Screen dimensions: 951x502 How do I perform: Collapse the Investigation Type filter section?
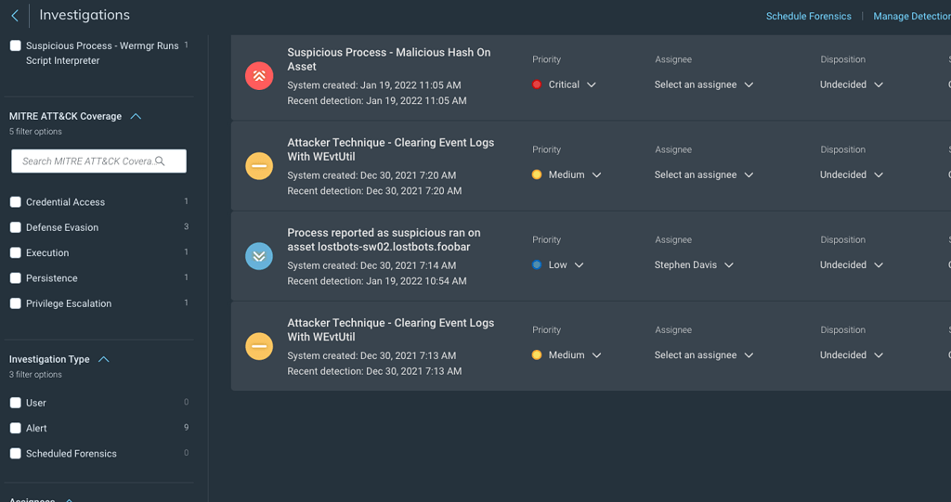click(104, 360)
